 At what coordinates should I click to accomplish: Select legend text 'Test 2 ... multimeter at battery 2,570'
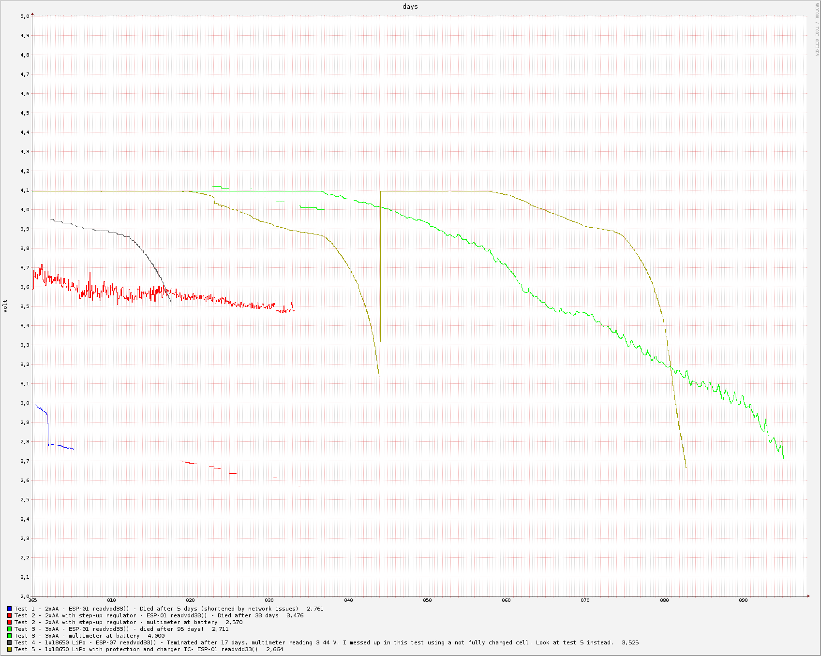[x=129, y=622]
